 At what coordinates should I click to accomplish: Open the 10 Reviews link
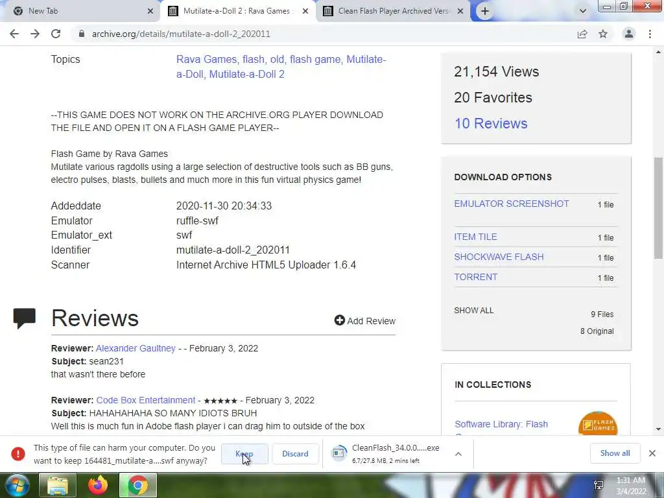491,123
